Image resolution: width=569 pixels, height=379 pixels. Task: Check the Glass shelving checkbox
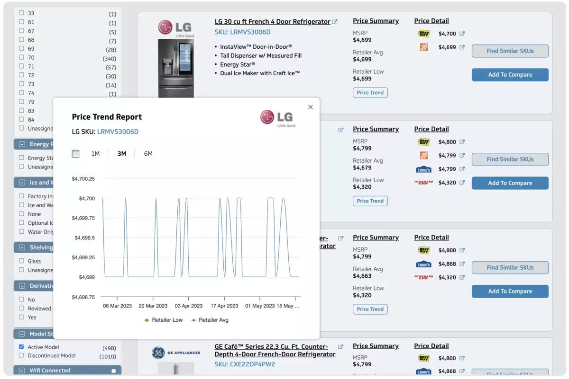coord(21,261)
